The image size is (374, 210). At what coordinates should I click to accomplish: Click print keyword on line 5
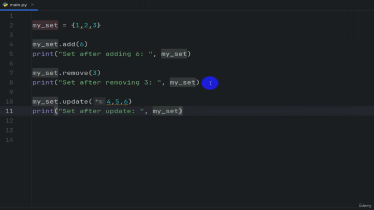coord(43,54)
